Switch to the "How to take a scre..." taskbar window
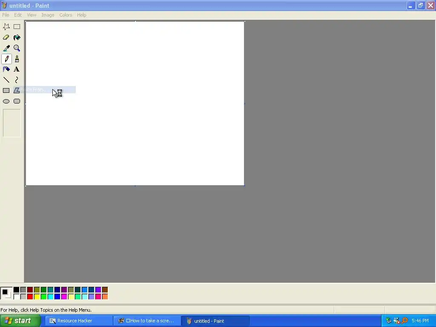The height and width of the screenshot is (327, 436). point(147,321)
